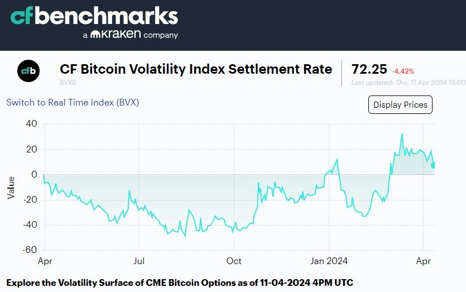Click the Kraken logo in the header
This screenshot has height=292, width=466.
116,34
